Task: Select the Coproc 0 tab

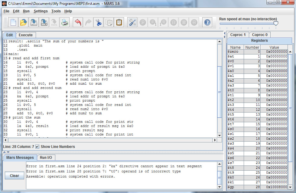Action: click(x=260, y=35)
